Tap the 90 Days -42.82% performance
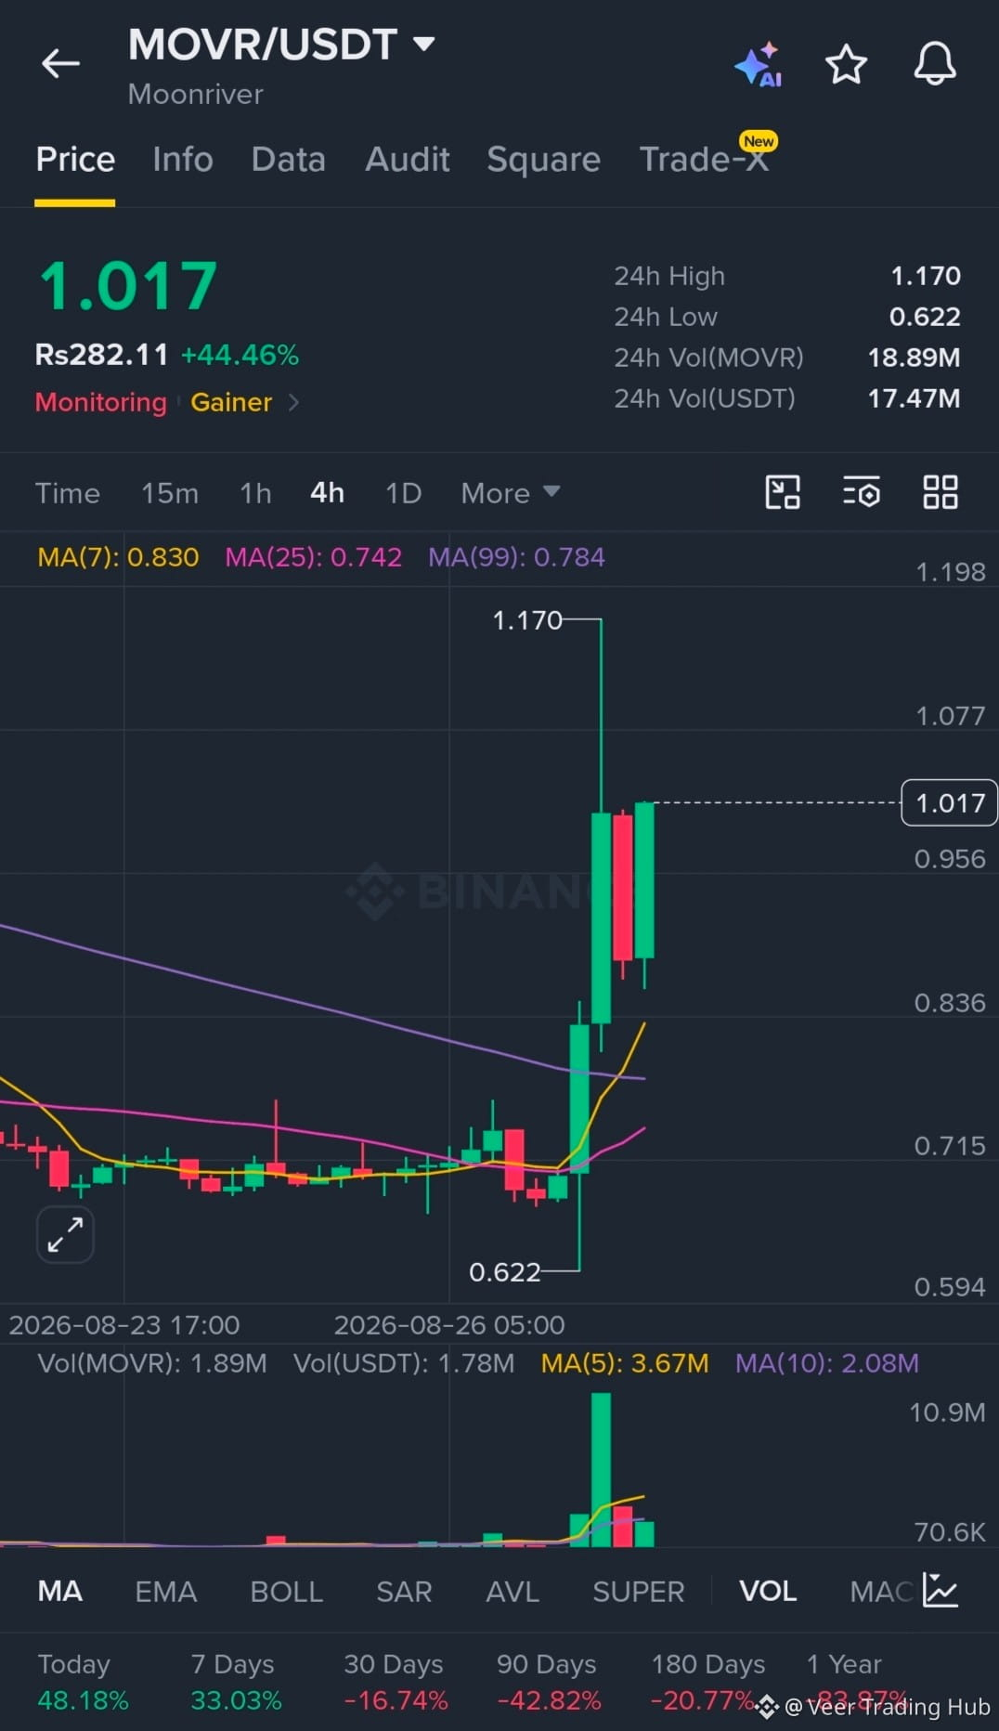Viewport: 999px width, 1731px height. coord(548,1682)
